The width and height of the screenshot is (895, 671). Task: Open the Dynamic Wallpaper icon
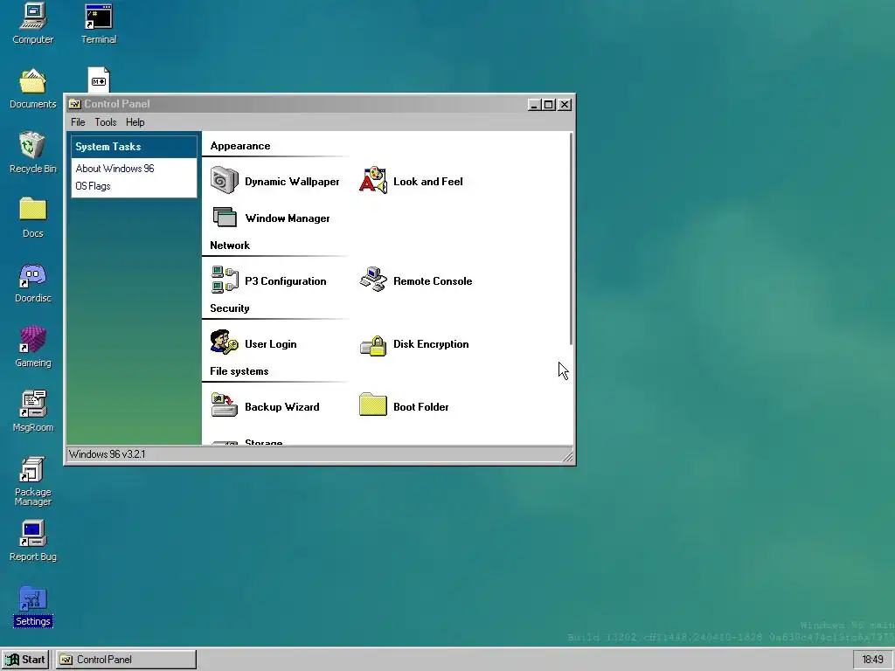point(225,181)
